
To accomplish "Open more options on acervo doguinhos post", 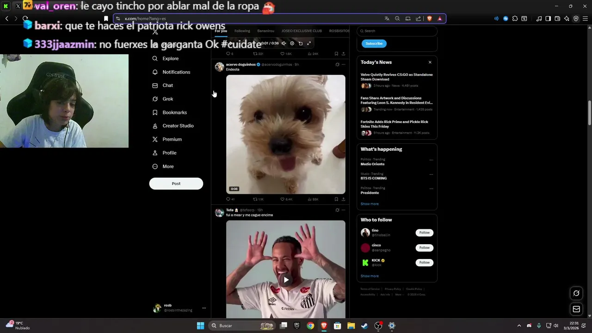I will 343,65.
